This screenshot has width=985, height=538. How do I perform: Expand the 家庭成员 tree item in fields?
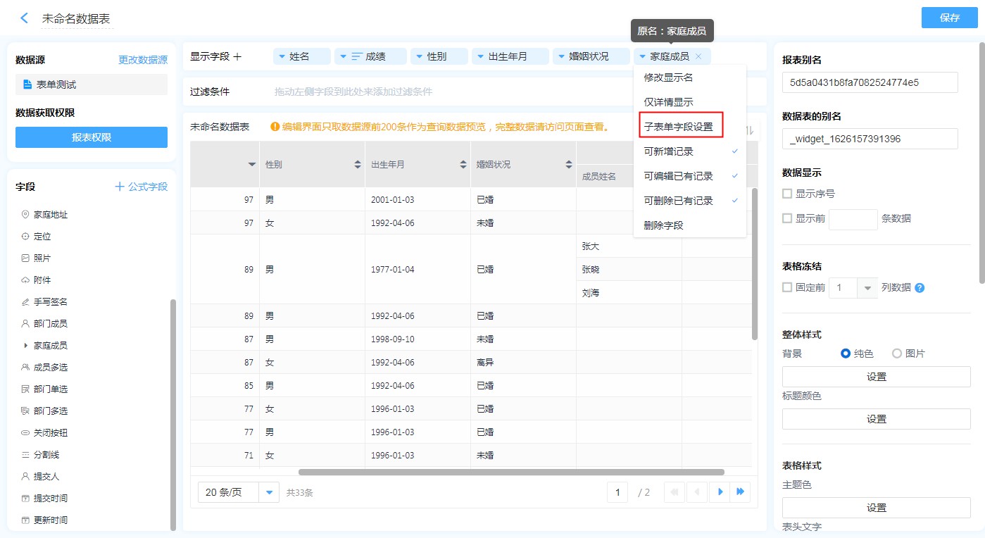(26, 346)
